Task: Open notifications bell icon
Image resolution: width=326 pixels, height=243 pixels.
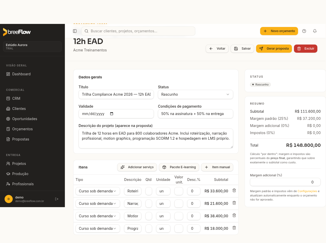Action: point(315,31)
